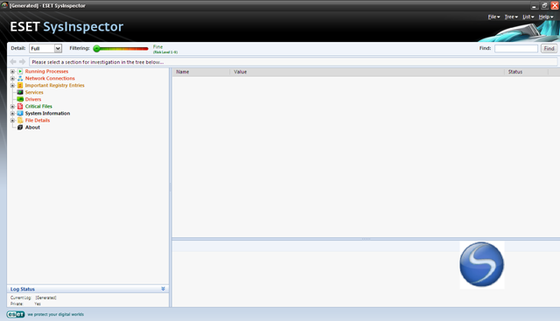Click in the Find search field
The image size is (560, 321).
pyautogui.click(x=516, y=48)
